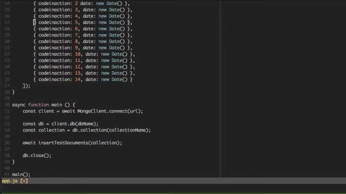Click the codeinaction: 11 array entry line
The height and width of the screenshot is (194, 346).
(84, 60)
